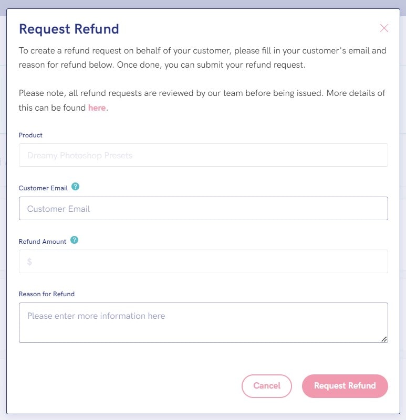The height and width of the screenshot is (420, 406).
Task: Click the Refund Amount label text
Action: coord(43,241)
